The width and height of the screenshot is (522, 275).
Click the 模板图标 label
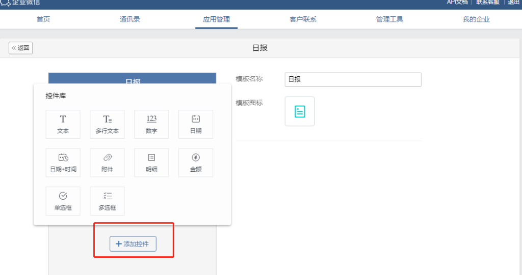(x=249, y=103)
